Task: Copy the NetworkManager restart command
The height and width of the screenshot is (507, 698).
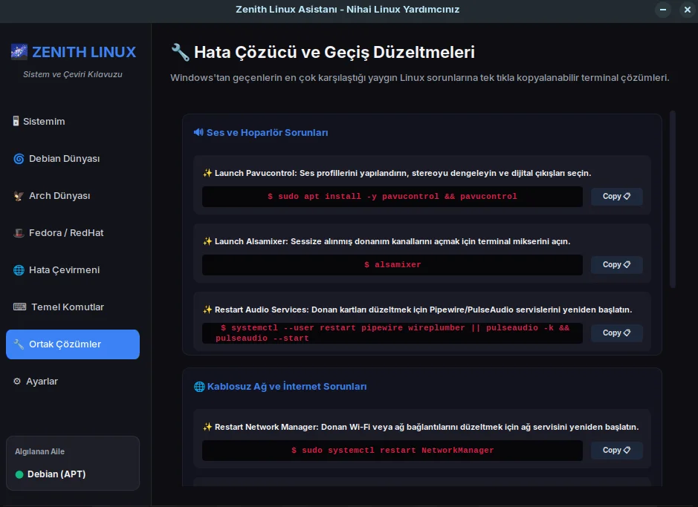Action: pos(616,450)
